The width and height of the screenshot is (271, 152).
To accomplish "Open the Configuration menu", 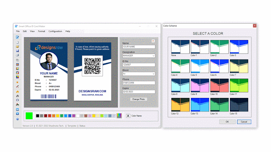I will tap(55, 31).
